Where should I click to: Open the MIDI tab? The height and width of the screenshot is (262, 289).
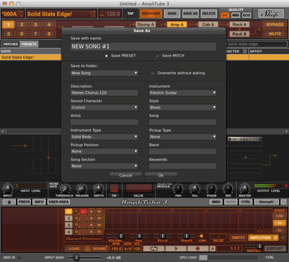tap(216, 202)
